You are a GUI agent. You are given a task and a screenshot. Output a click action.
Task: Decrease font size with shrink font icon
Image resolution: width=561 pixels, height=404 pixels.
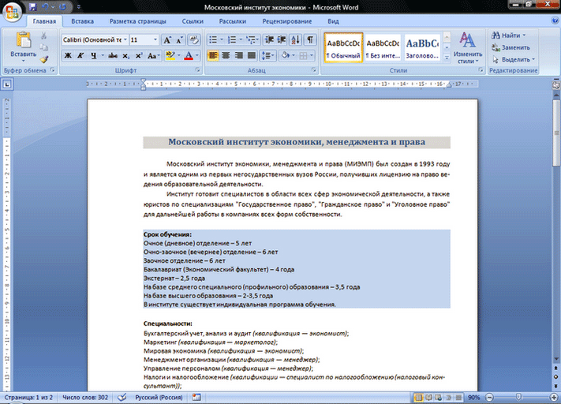pyautogui.click(x=179, y=39)
